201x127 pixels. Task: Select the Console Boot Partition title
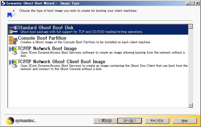pos(42,38)
